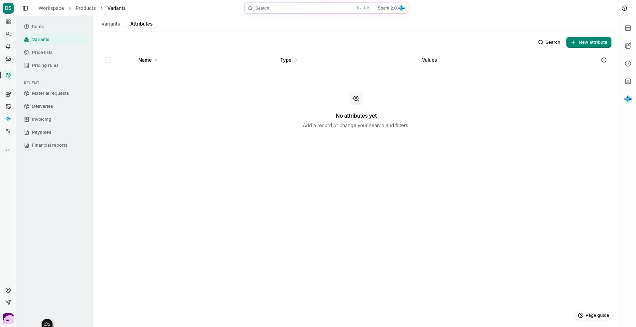Image resolution: width=636 pixels, height=327 pixels.
Task: Open the notes edit icon in right rail
Action: pos(628,46)
